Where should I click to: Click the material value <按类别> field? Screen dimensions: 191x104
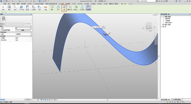click(23, 34)
